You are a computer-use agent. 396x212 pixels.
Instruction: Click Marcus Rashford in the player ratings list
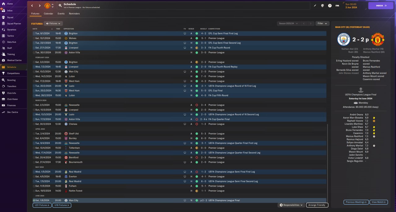354,136
